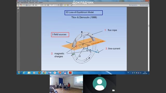This screenshot has width=166, height=93.
Task: Switch to Adobe Reader taskbar button
Action: point(70,73)
